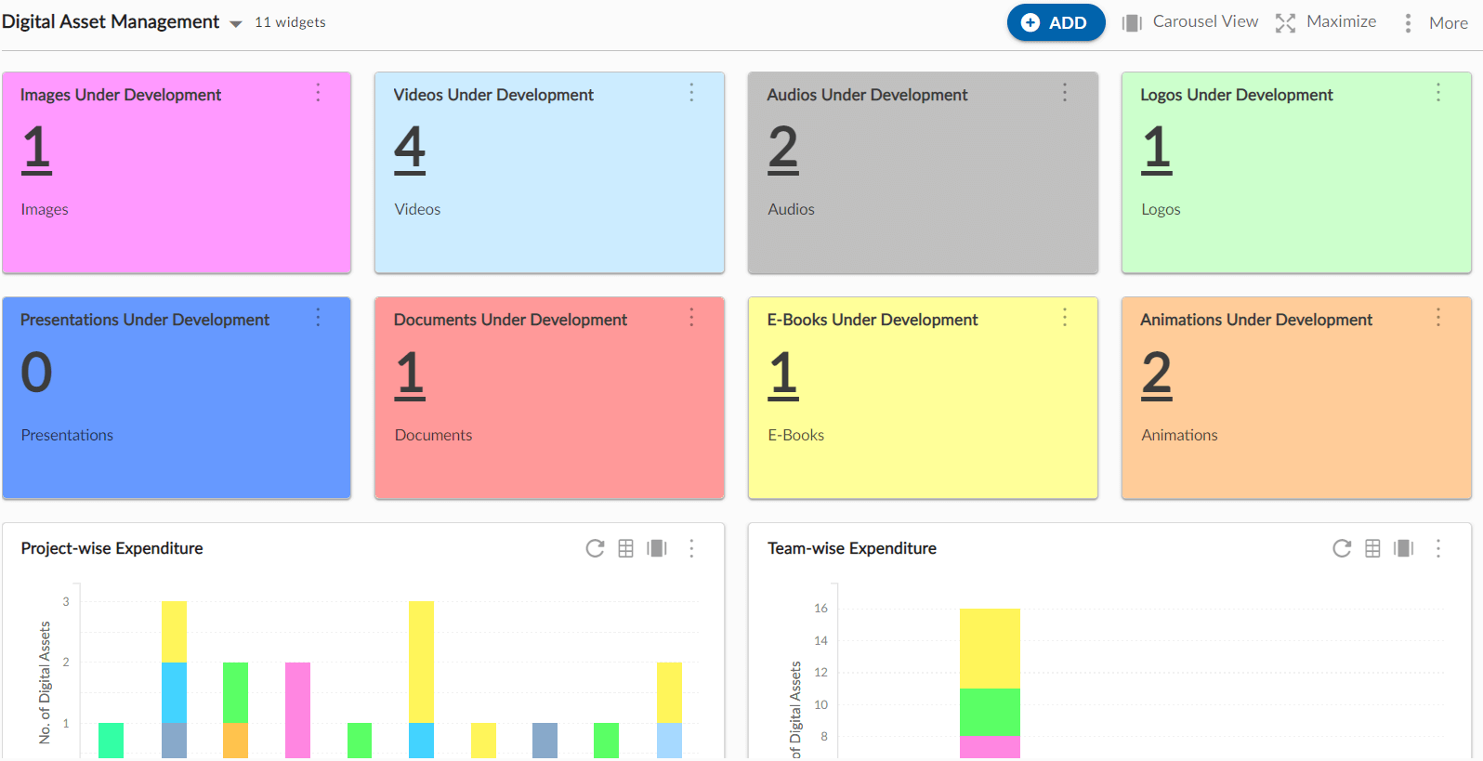Open carousel icon on Project-wise Expenditure widget

point(657,548)
